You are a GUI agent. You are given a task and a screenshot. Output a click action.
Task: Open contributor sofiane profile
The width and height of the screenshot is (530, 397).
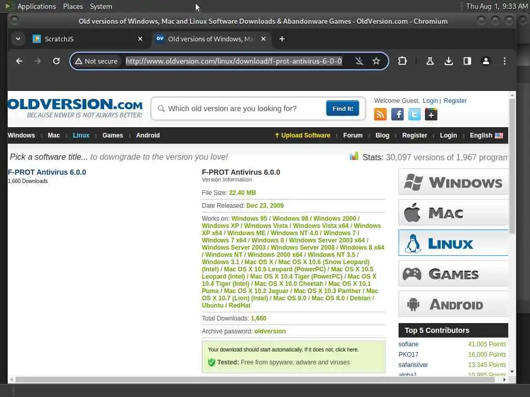408,344
